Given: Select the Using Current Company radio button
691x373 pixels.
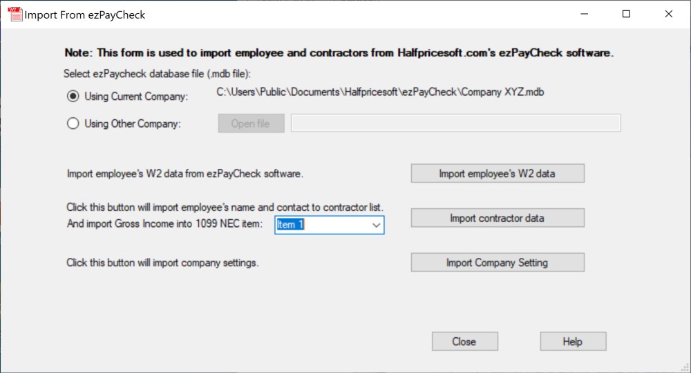Looking at the screenshot, I should click(x=73, y=97).
